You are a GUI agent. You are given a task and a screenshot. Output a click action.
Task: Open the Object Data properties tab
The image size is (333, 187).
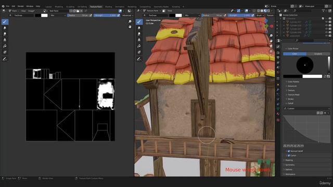pyautogui.click(x=278, y=109)
